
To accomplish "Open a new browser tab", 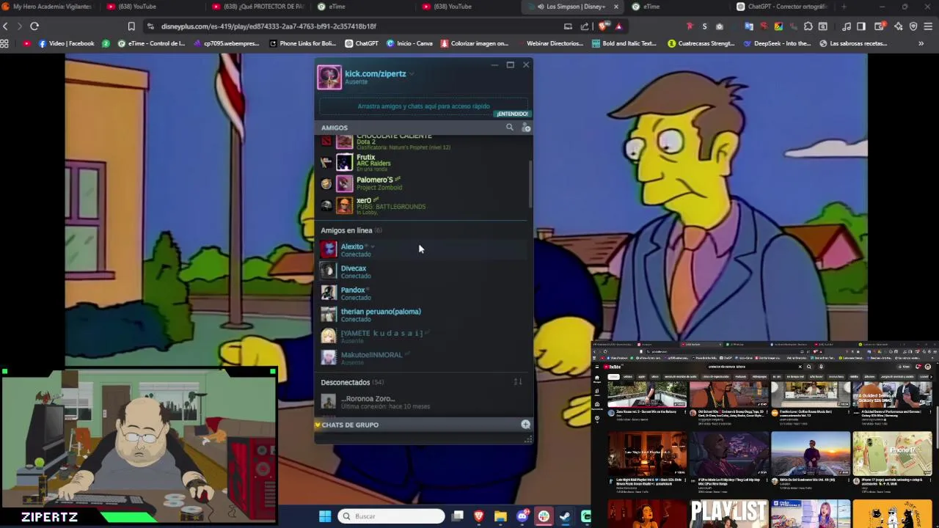I will click(844, 7).
